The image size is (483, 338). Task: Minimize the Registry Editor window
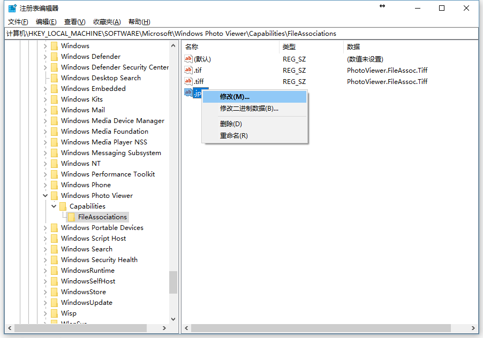tap(418, 9)
